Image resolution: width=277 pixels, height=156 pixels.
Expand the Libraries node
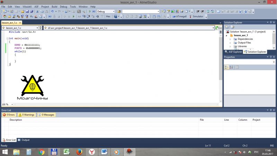coord(230,46)
